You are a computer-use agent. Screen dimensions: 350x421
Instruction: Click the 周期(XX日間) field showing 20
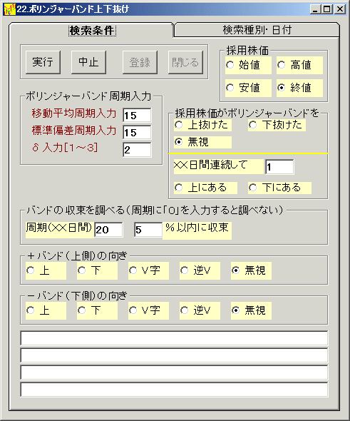108,230
